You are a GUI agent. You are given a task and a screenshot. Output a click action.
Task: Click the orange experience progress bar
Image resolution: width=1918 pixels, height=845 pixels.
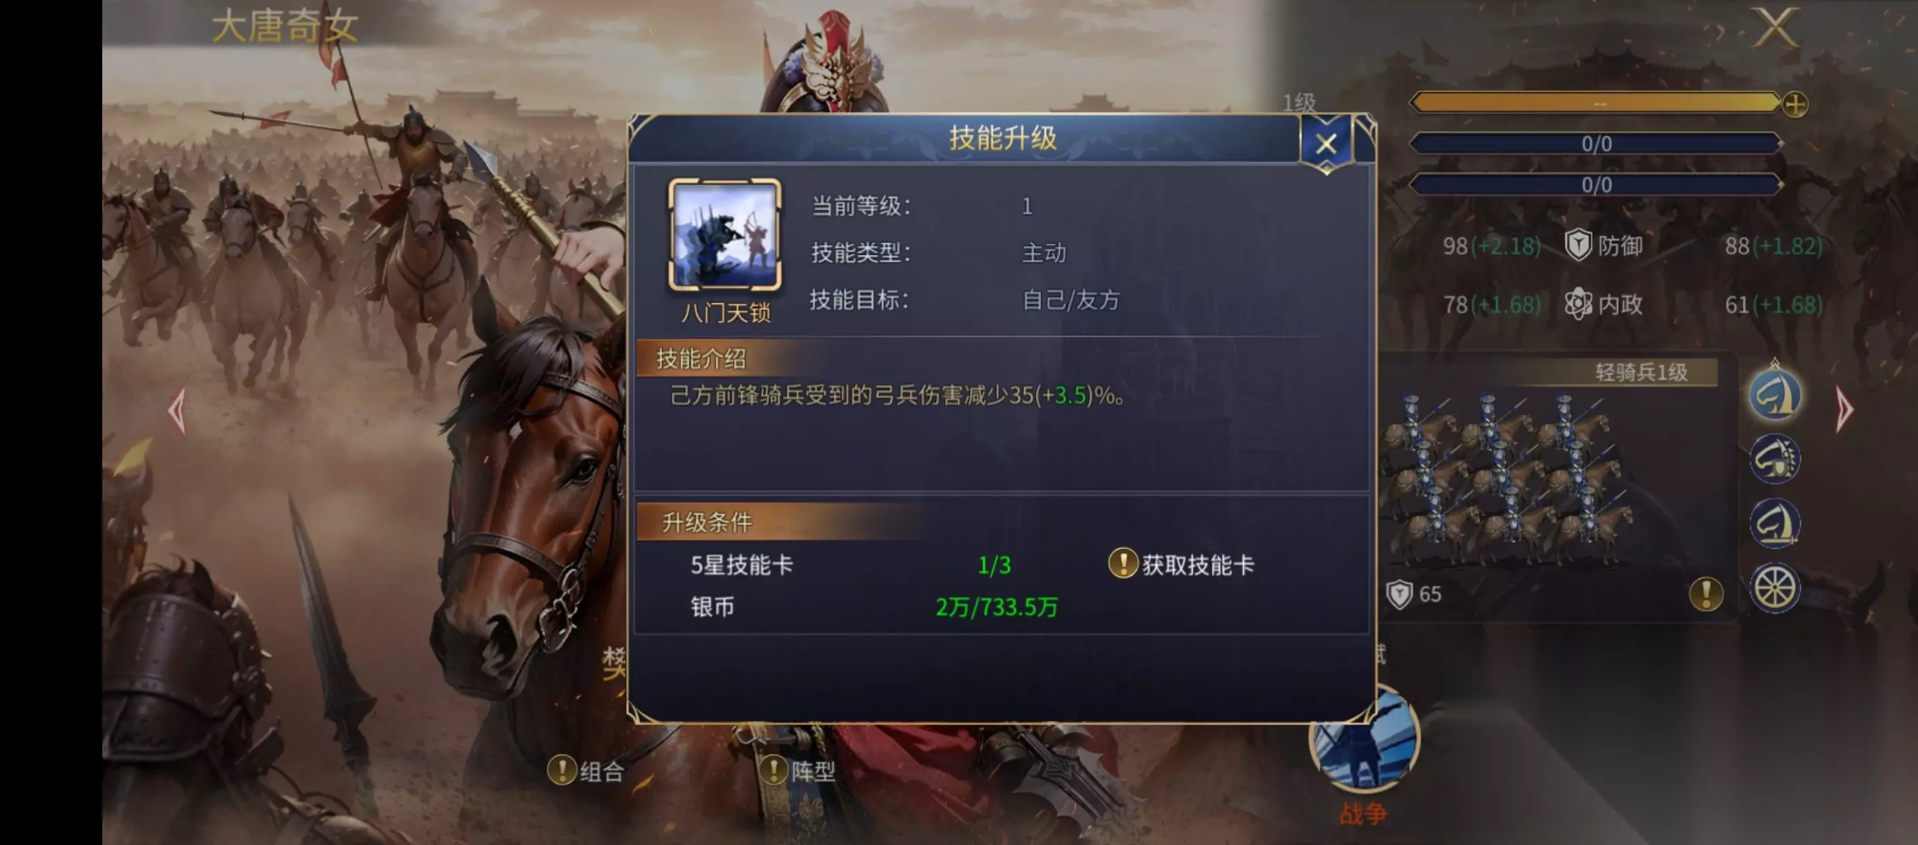(1595, 104)
